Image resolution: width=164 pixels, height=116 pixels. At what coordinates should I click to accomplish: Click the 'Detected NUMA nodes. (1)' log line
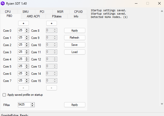point(109,17)
